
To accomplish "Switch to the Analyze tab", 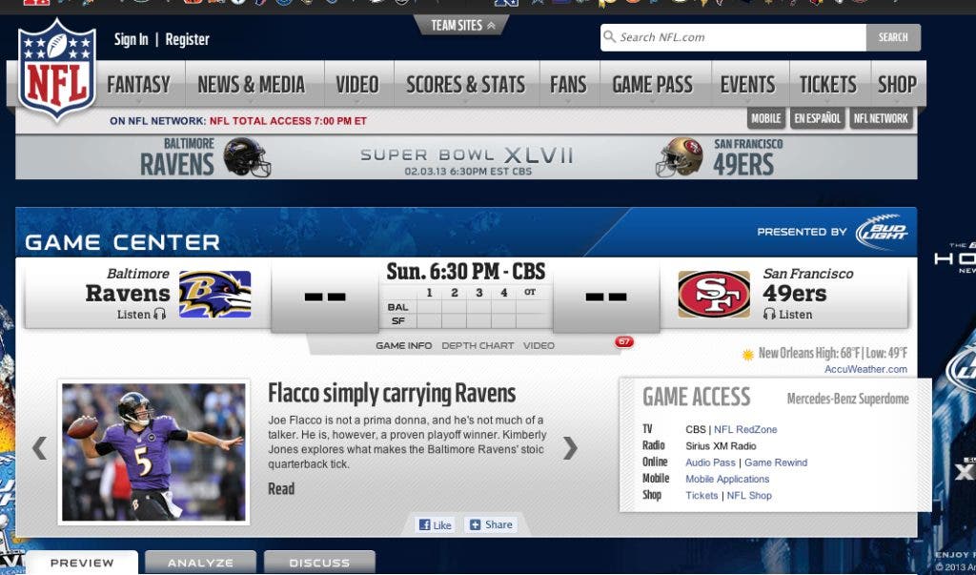I will coord(200,563).
